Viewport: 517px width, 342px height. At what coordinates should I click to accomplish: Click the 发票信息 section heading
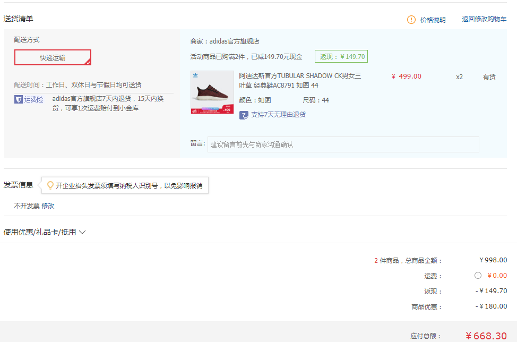tap(18, 185)
